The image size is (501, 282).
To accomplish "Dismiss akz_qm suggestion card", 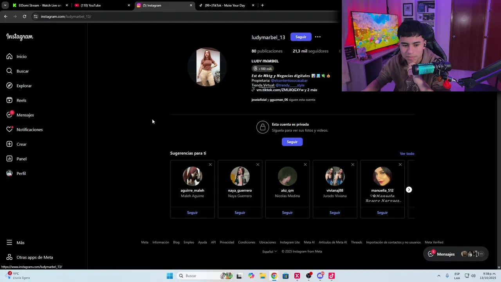I will (x=305, y=164).
